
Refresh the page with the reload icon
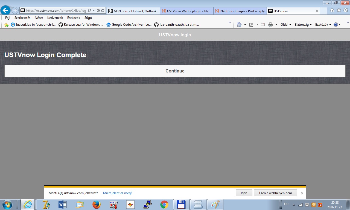103,11
